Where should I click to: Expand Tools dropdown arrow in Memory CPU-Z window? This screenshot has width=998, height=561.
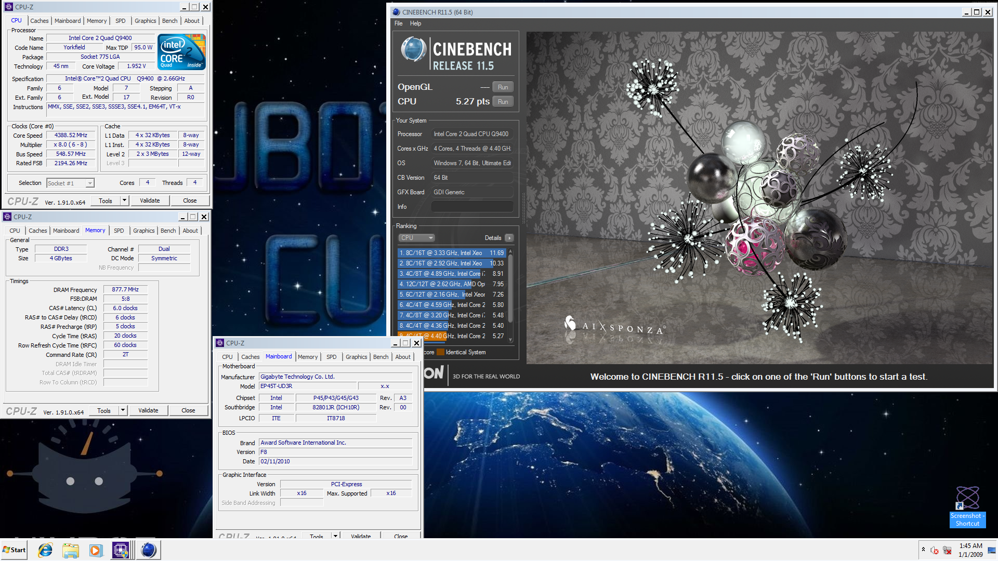point(123,410)
